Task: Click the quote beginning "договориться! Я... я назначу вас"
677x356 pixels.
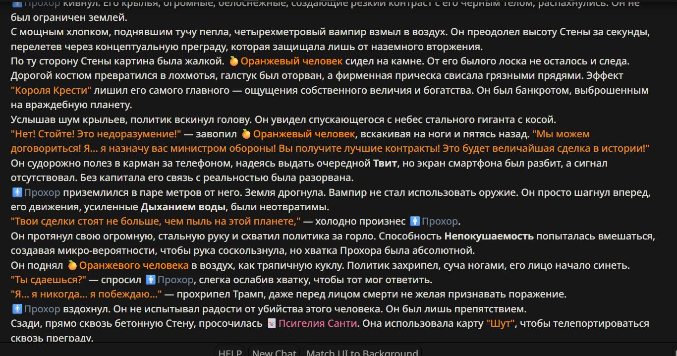Action: point(330,149)
